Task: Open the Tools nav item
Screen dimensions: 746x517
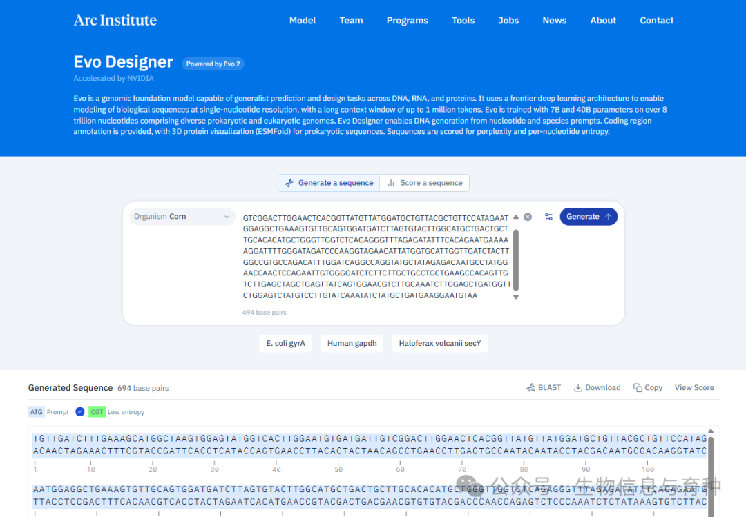Action: (463, 21)
